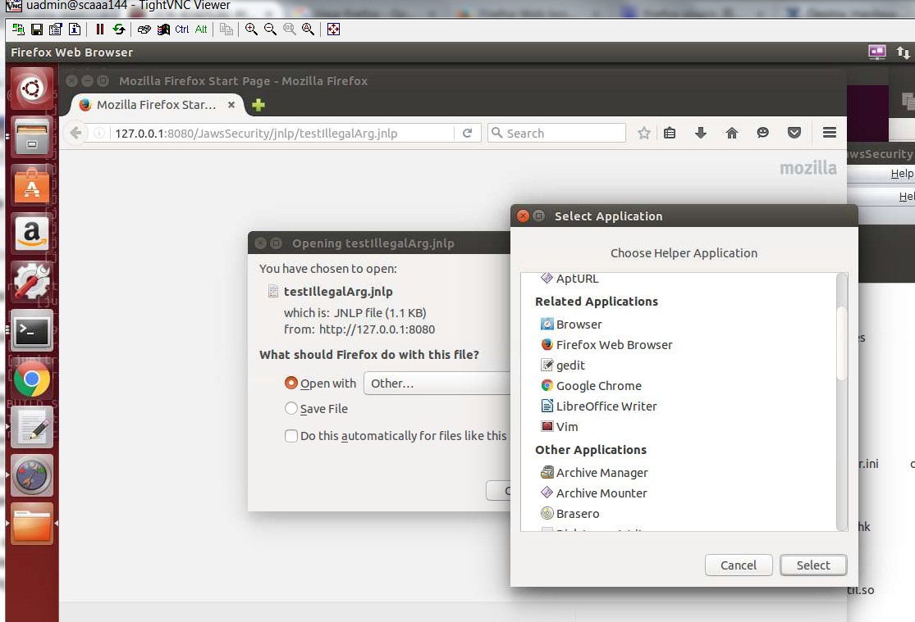Select the "Open with" radio button
The width and height of the screenshot is (915, 622).
tap(291, 383)
